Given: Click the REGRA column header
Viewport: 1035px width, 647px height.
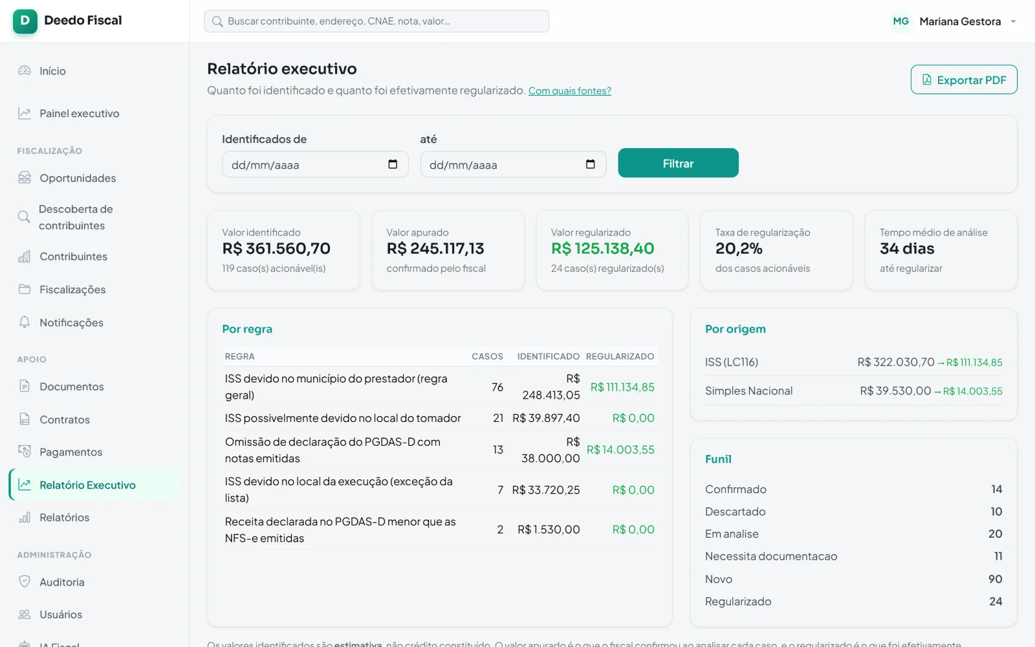Looking at the screenshot, I should point(239,356).
